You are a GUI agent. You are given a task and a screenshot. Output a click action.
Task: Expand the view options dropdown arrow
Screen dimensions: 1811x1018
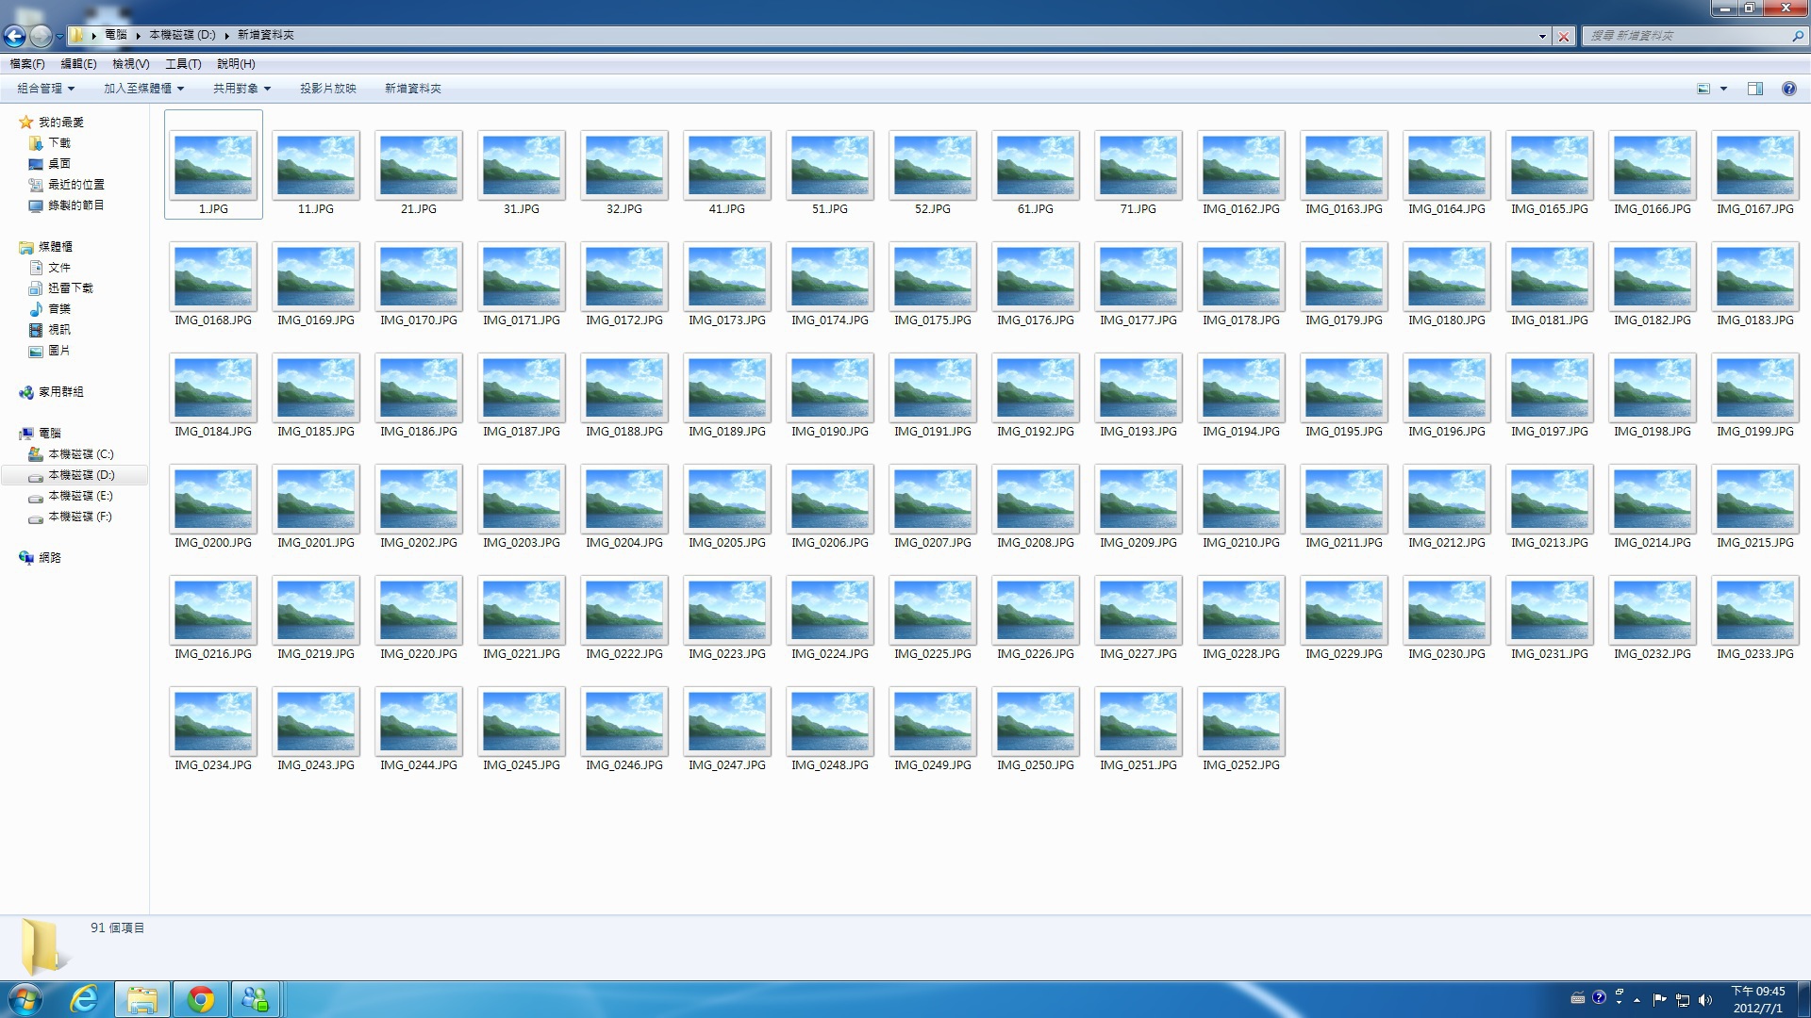pos(1723,89)
